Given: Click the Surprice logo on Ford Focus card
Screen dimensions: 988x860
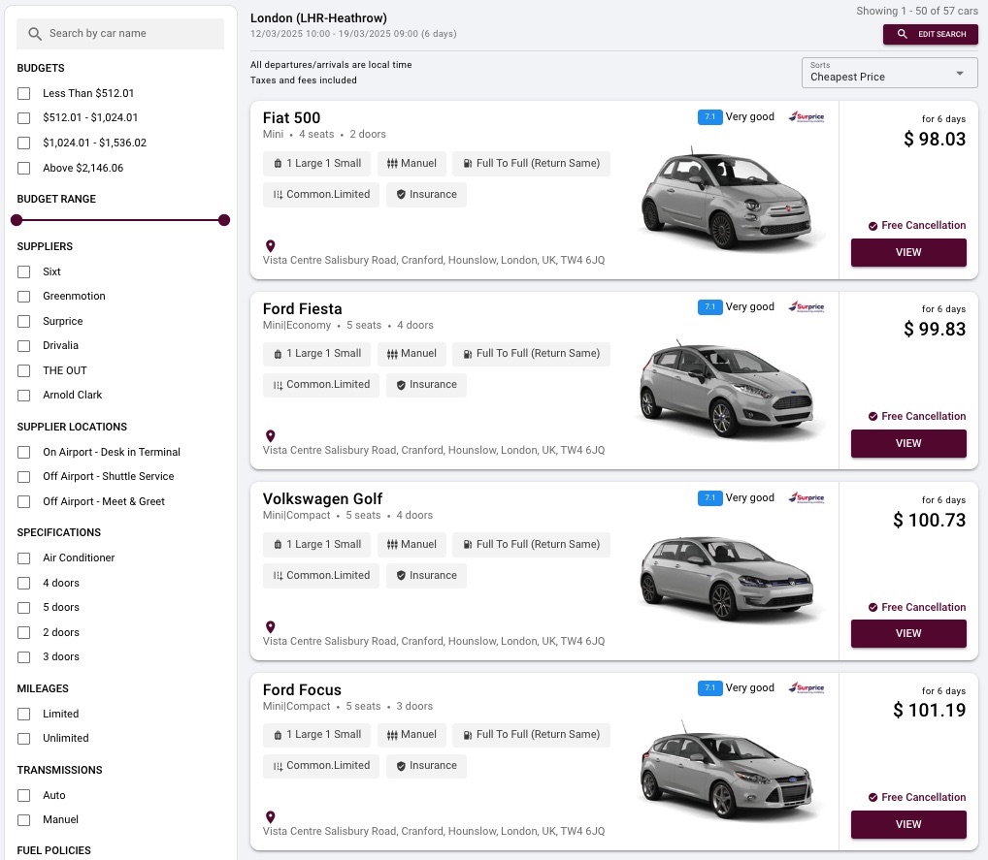Looking at the screenshot, I should (807, 688).
